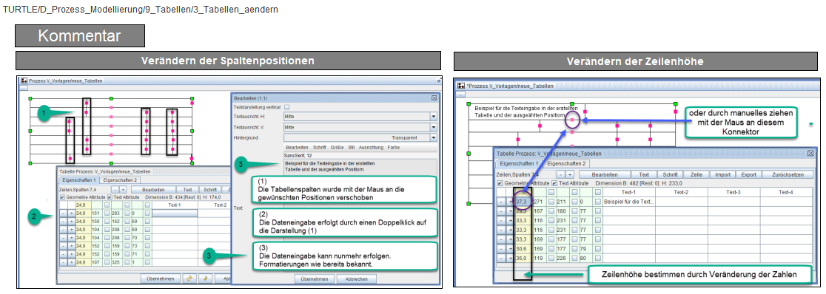
Task: Toggle Text Attribute checkbox in left table dialog
Action: coord(110,197)
